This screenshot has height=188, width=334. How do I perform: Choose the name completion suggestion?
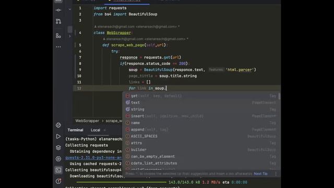click(x=201, y=123)
